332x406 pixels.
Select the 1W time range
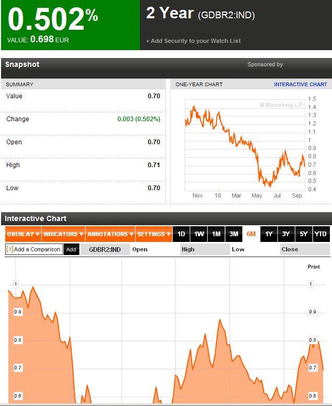(199, 234)
